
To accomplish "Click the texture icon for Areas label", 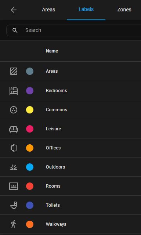I will (14, 71).
